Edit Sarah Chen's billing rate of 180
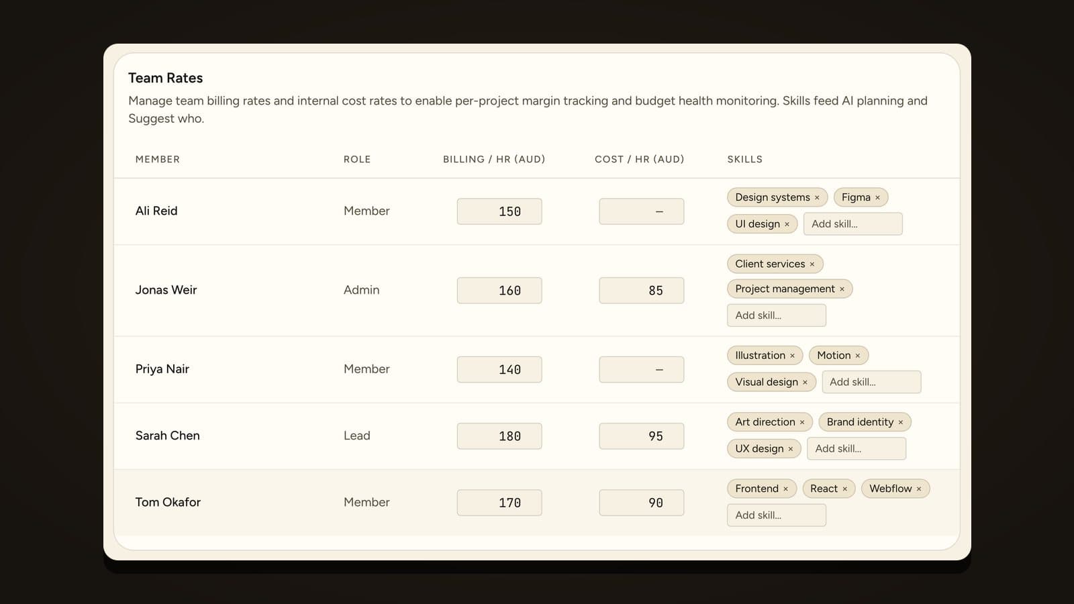 coord(499,436)
